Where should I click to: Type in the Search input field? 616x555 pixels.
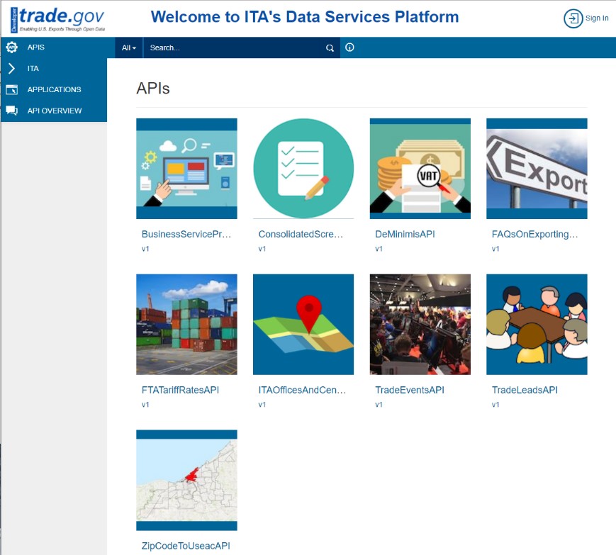click(234, 48)
